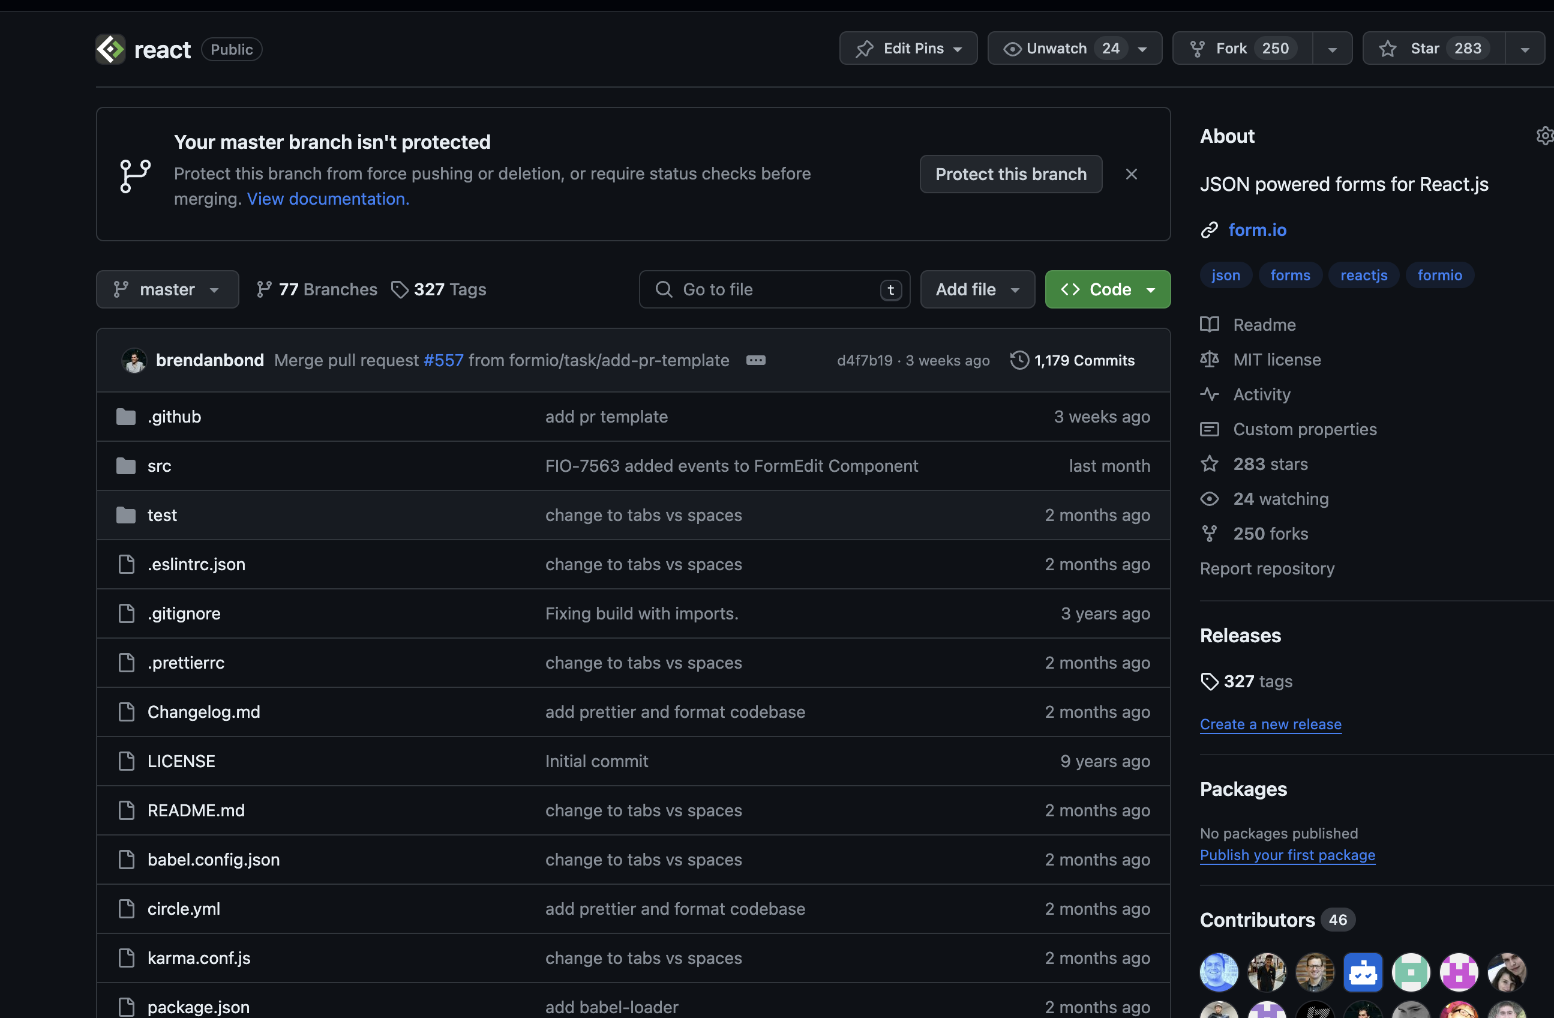Expand the Add file dropdown

click(977, 289)
